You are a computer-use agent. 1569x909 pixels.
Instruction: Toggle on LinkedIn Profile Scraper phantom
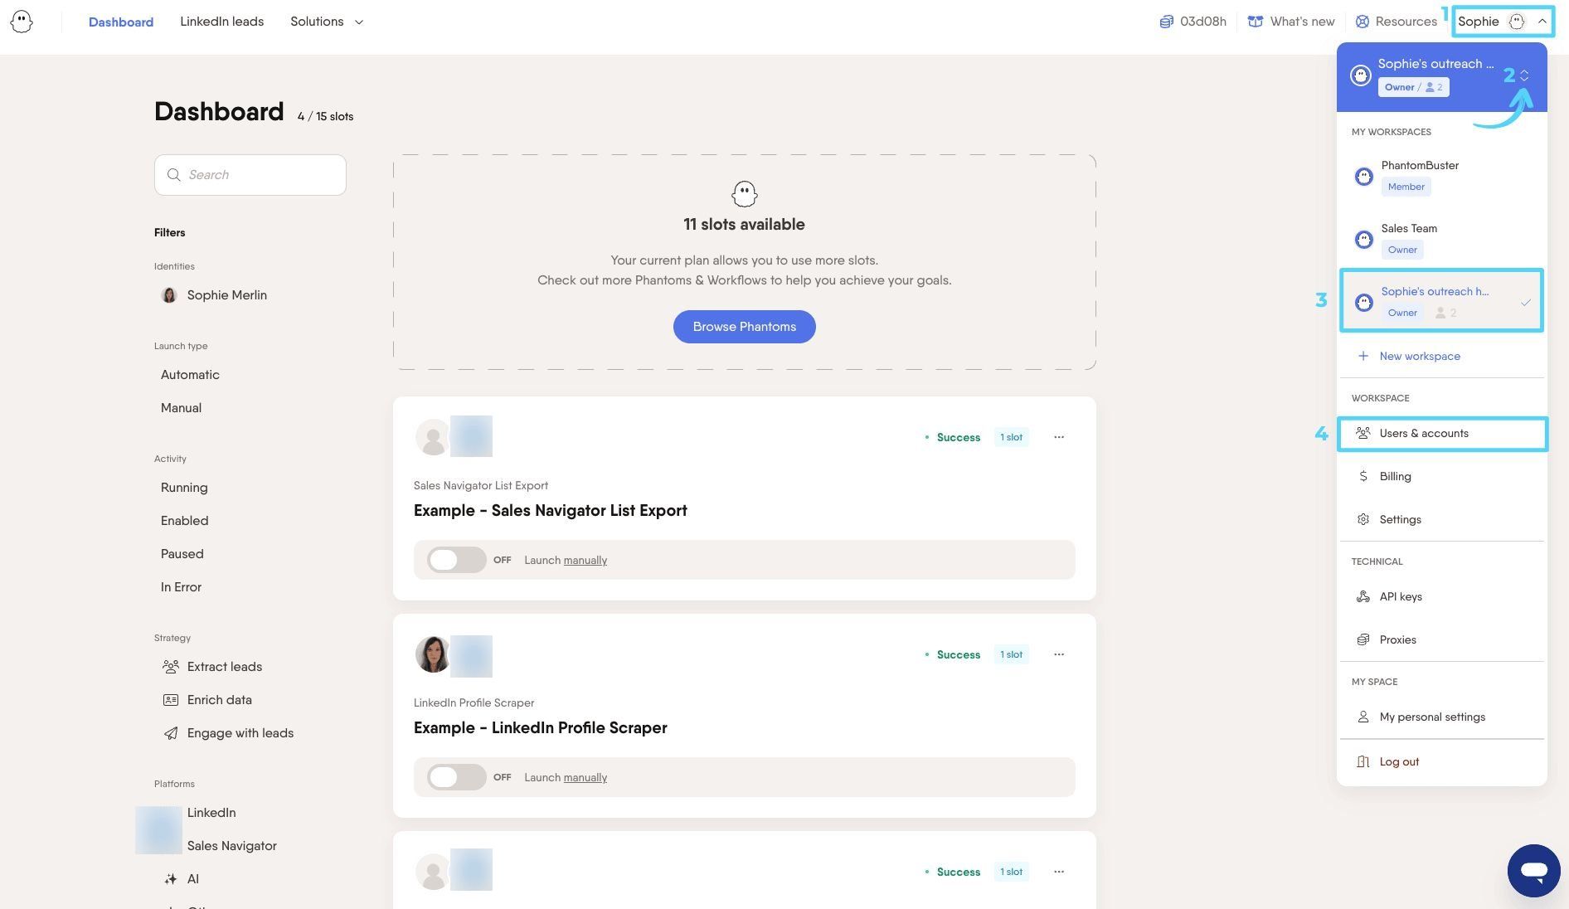[x=456, y=777]
